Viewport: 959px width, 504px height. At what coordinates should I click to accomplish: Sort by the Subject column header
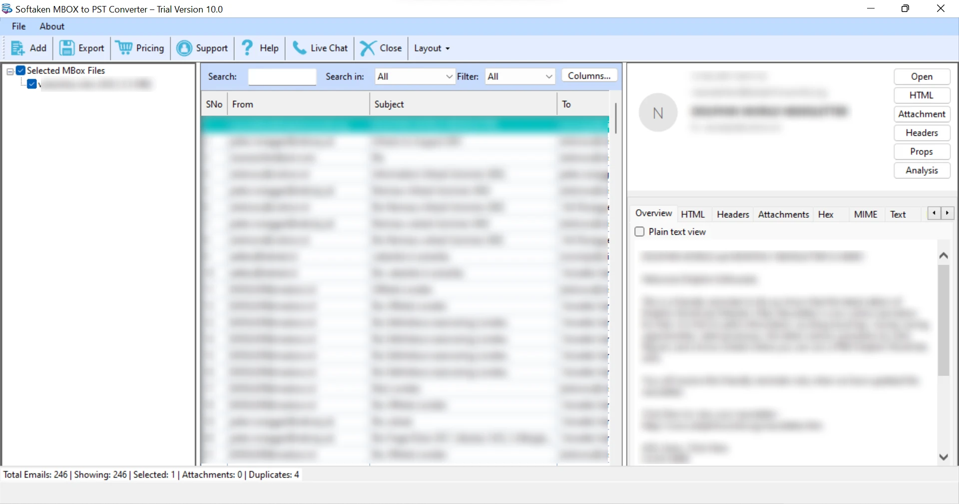(463, 104)
